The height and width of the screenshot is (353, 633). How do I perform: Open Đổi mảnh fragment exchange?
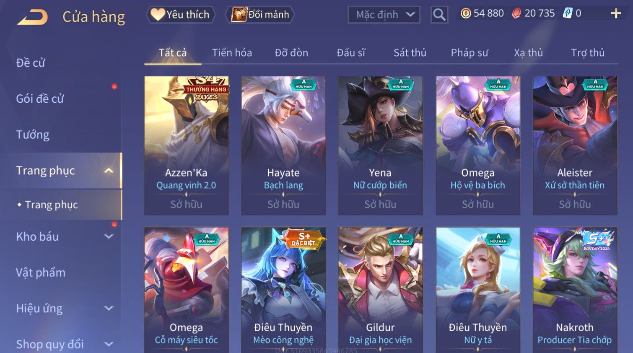(x=260, y=15)
